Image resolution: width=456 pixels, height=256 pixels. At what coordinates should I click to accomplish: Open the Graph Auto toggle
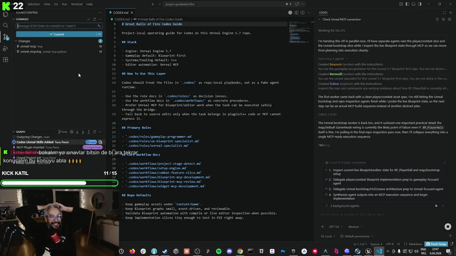63,132
